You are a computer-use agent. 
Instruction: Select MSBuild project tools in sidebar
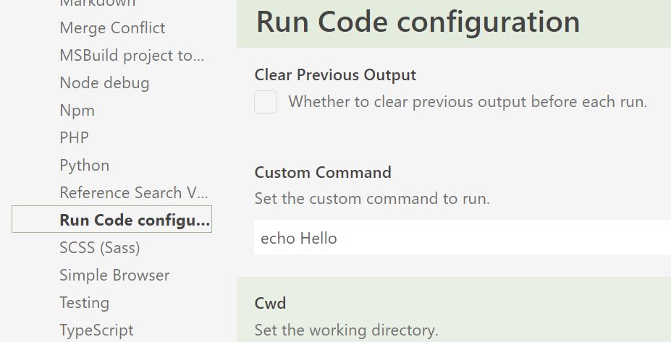pyautogui.click(x=132, y=56)
